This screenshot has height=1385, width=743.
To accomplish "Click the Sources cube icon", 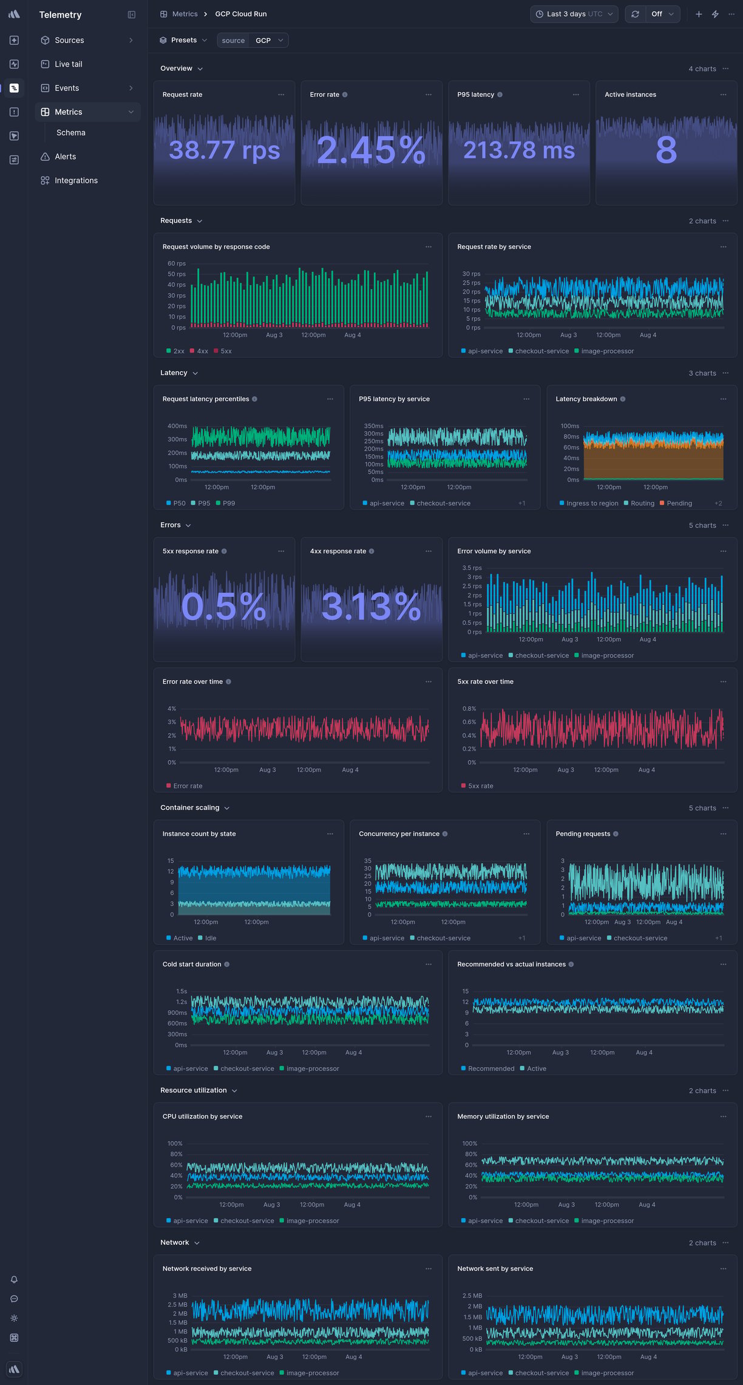I will 45,40.
